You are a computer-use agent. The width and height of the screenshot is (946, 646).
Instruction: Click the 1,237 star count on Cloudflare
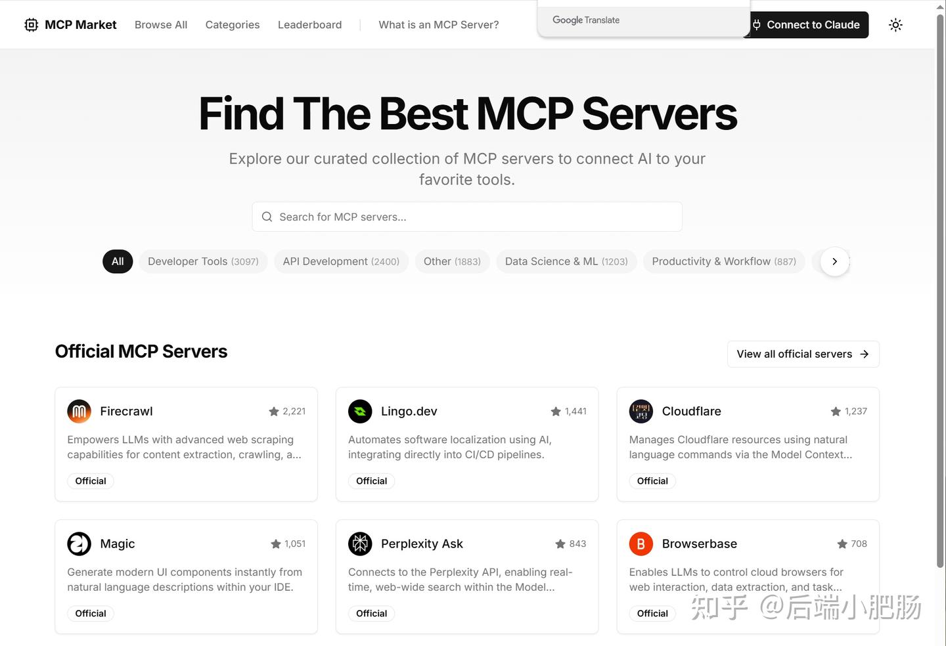click(x=856, y=412)
